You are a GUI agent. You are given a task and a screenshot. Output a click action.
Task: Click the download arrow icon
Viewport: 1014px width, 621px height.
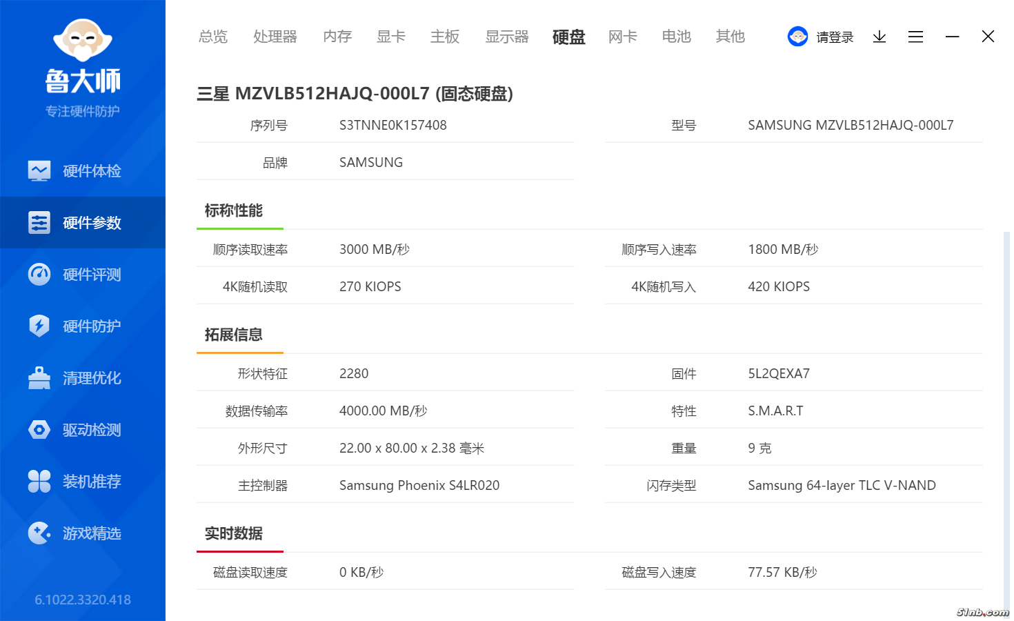[879, 37]
